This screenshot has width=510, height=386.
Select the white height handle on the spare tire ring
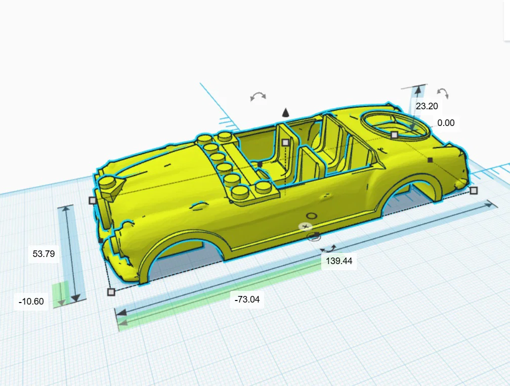pos(394,135)
